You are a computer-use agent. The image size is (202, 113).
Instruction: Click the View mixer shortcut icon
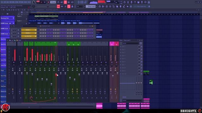pyautogui.click(x=110, y=6)
